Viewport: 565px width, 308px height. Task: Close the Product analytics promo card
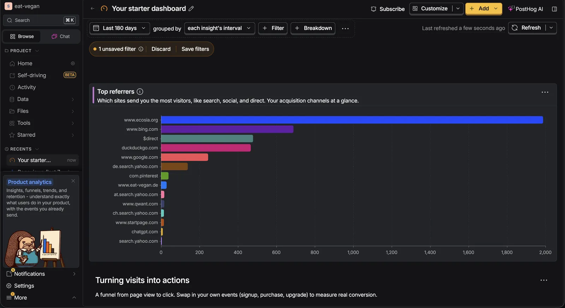pos(73,181)
